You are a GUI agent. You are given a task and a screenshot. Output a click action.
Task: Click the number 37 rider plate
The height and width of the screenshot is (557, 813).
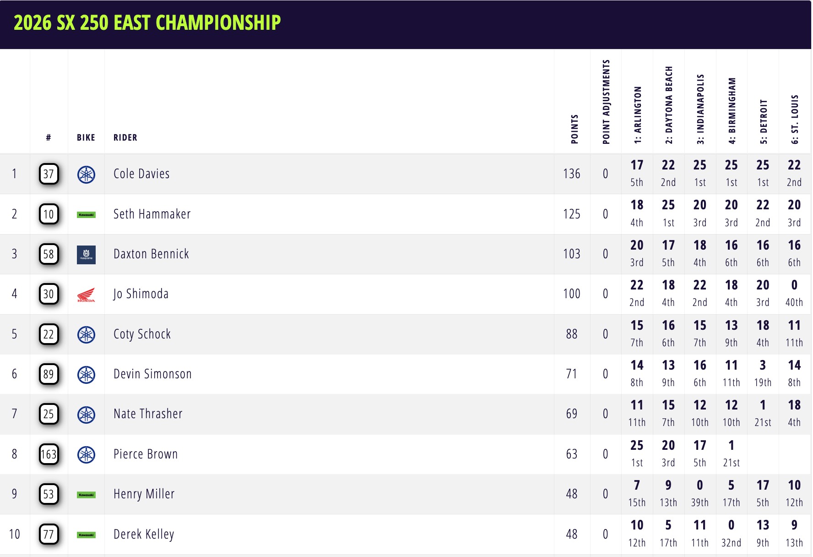click(x=49, y=174)
